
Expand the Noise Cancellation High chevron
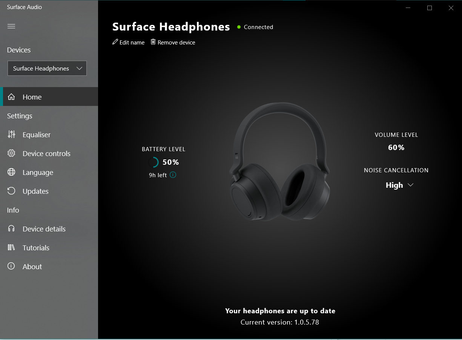point(411,185)
